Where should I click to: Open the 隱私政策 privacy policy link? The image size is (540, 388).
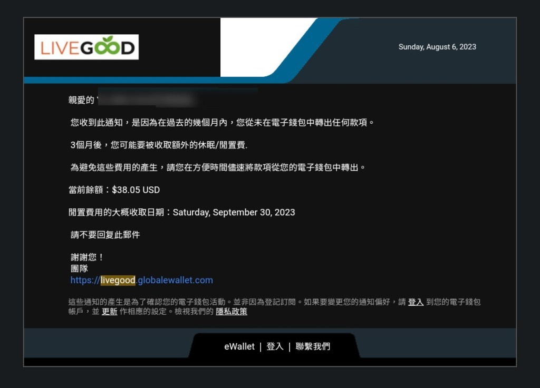tap(231, 312)
